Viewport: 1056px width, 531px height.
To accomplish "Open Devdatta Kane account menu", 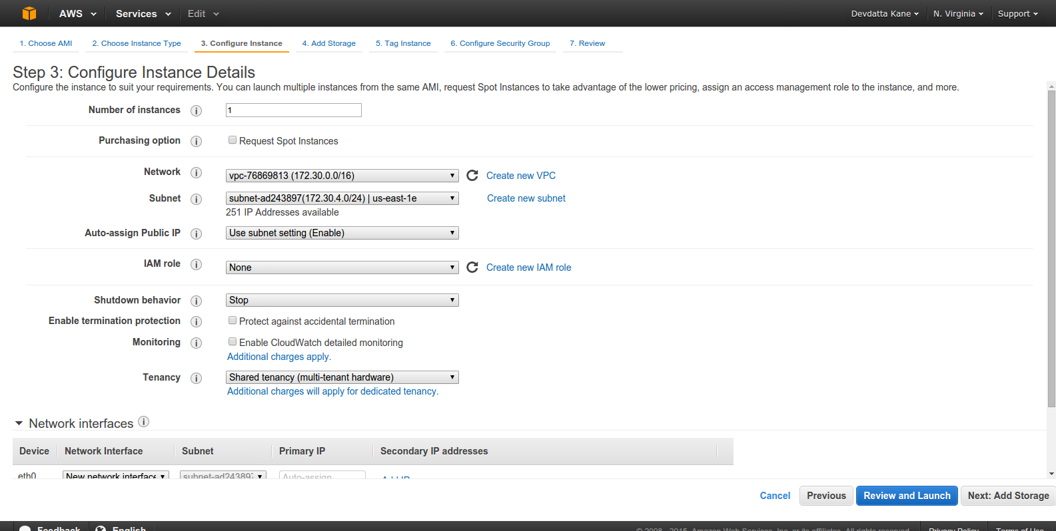I will tap(885, 13).
